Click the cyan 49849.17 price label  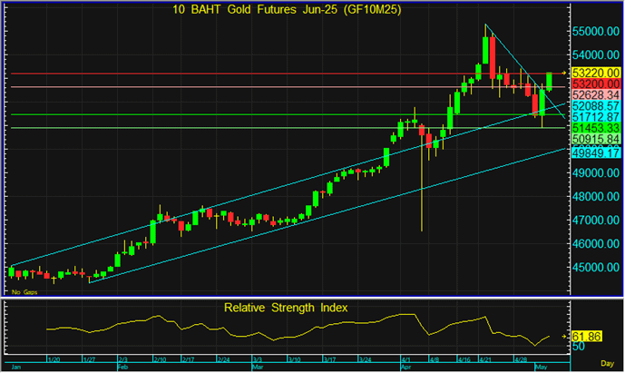[595, 153]
